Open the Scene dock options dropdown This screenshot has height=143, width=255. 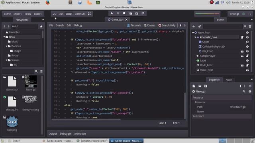pos(252,19)
